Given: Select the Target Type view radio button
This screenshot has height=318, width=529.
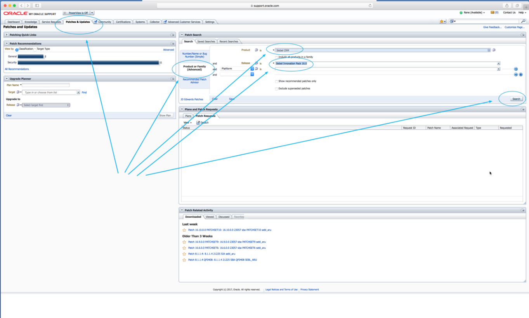Looking at the screenshot, I should (x=35, y=50).
